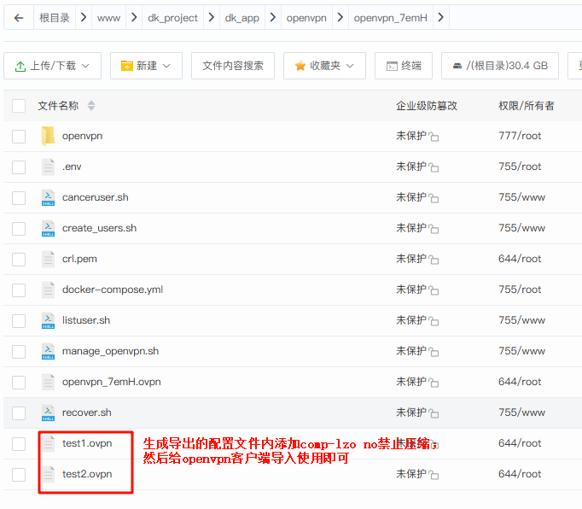Toggle the select-all checkbox in the header
The image size is (582, 509).
tap(19, 106)
